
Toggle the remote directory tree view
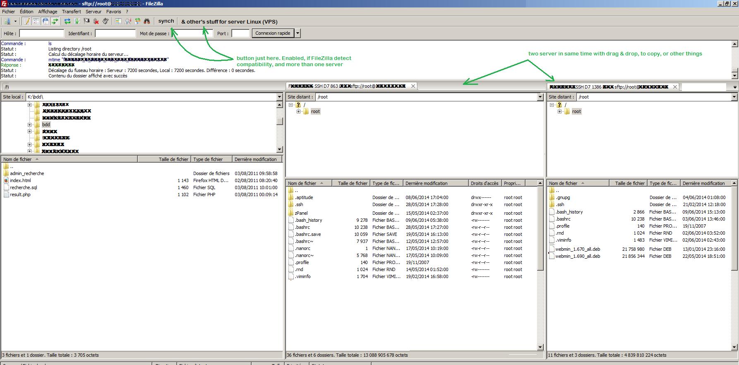coord(46,21)
